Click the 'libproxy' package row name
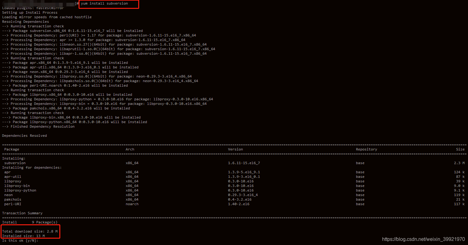468x245 pixels. tap(13, 181)
